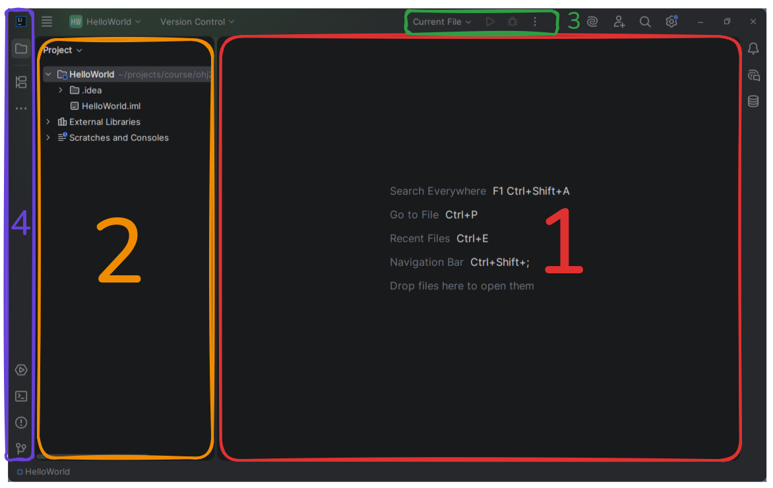Click the Search Everywhere magnifier icon

[646, 22]
